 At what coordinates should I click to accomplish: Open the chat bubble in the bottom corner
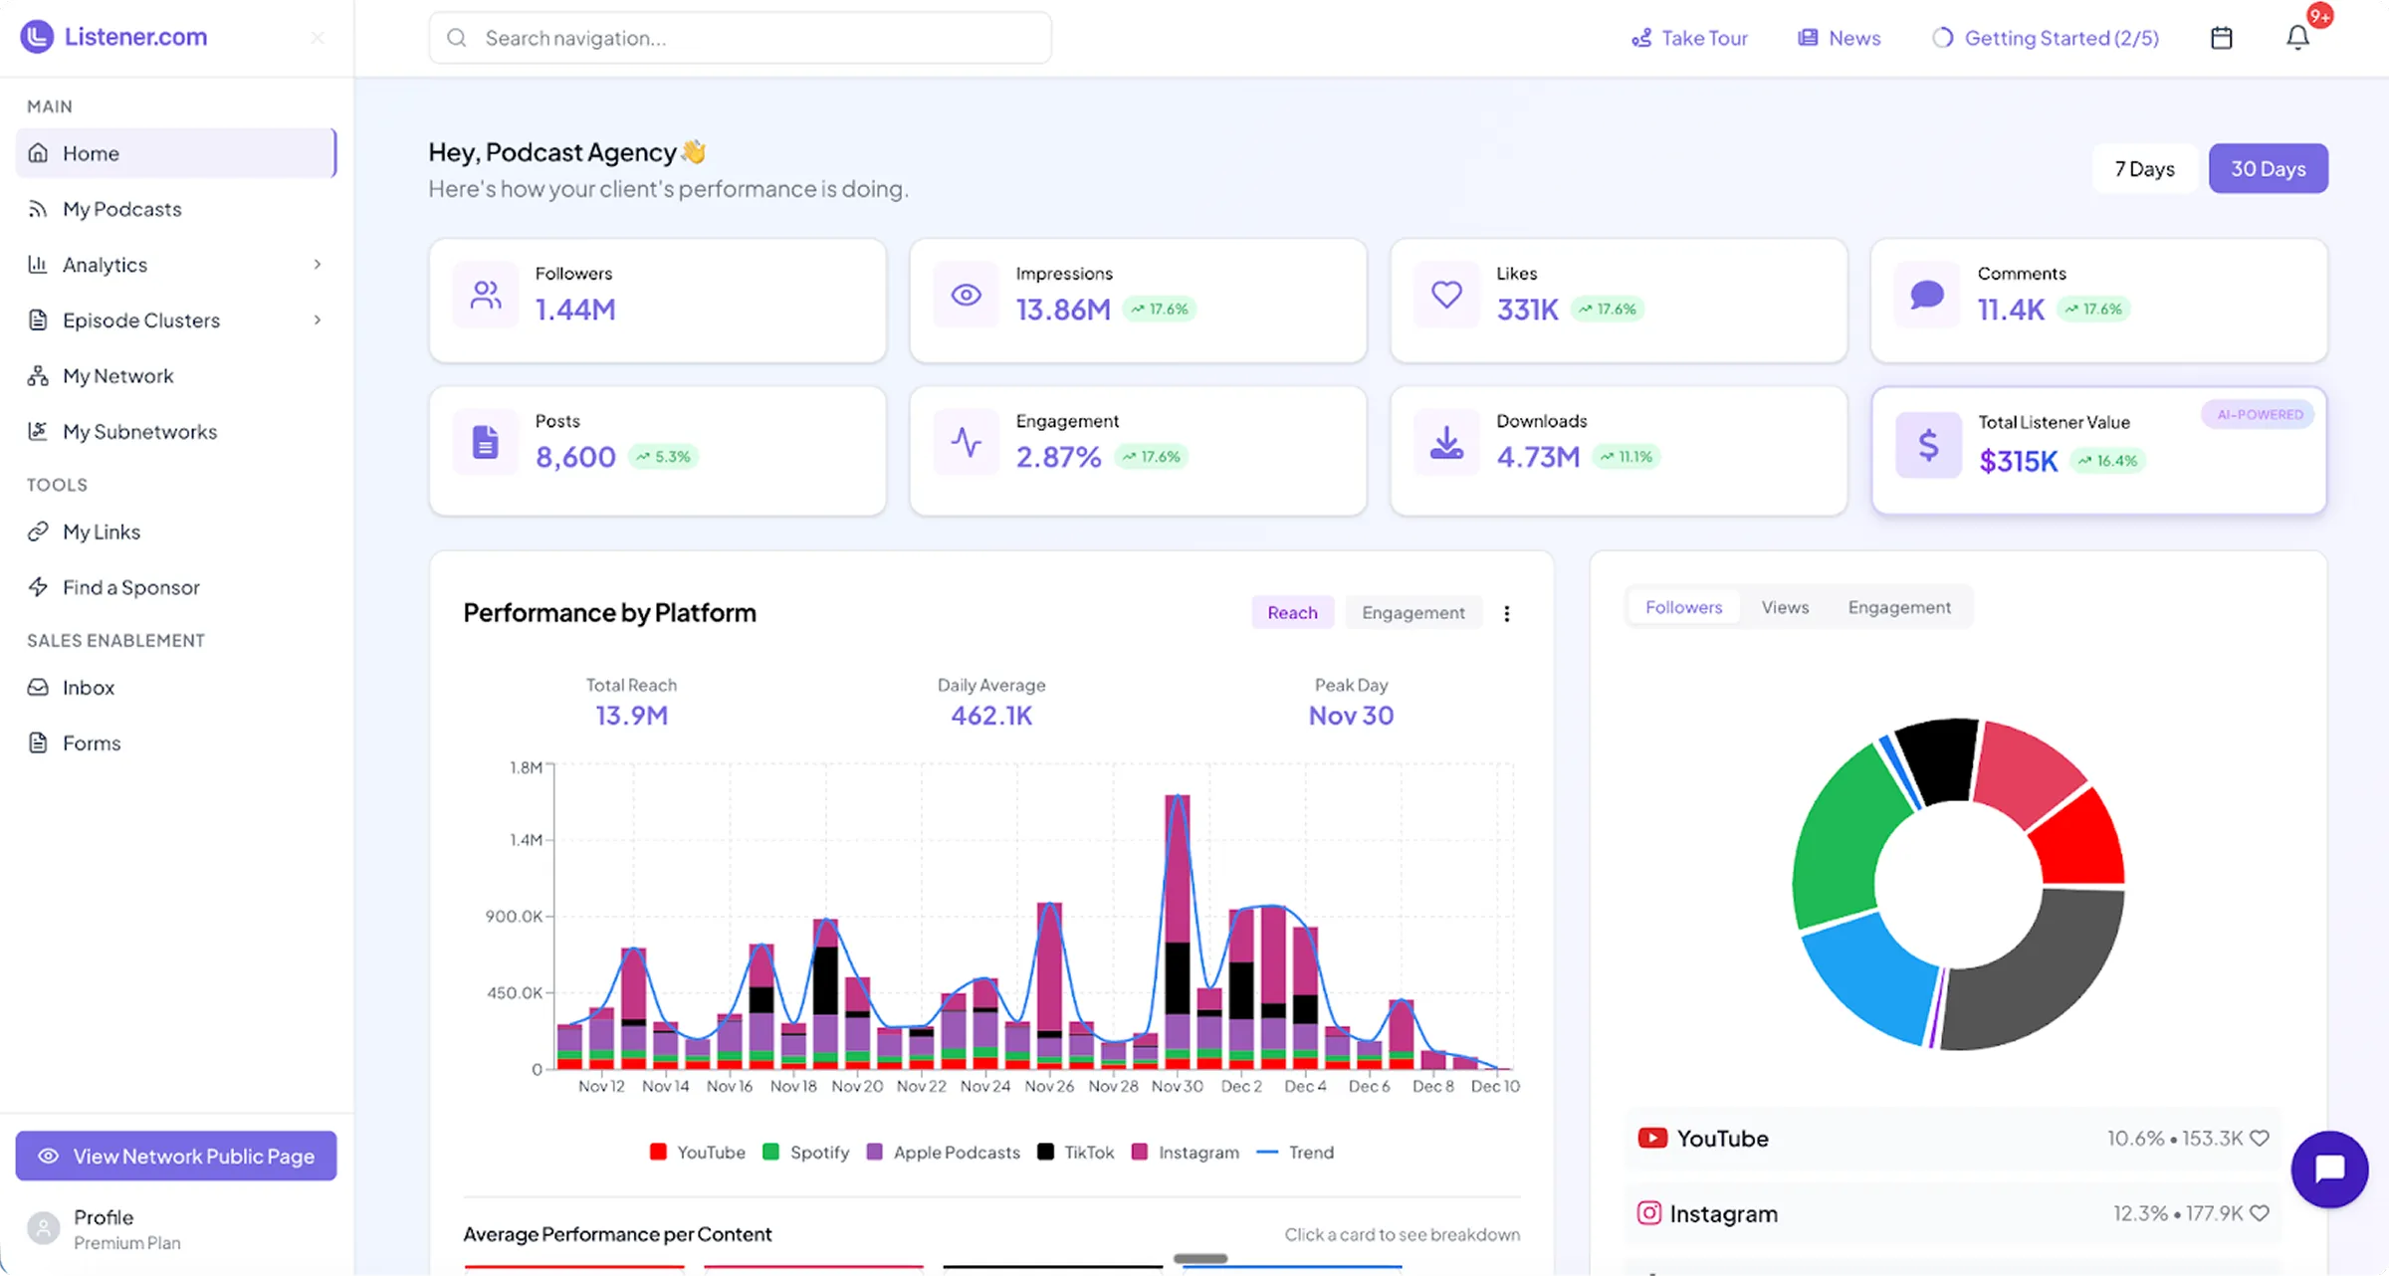tap(2329, 1170)
